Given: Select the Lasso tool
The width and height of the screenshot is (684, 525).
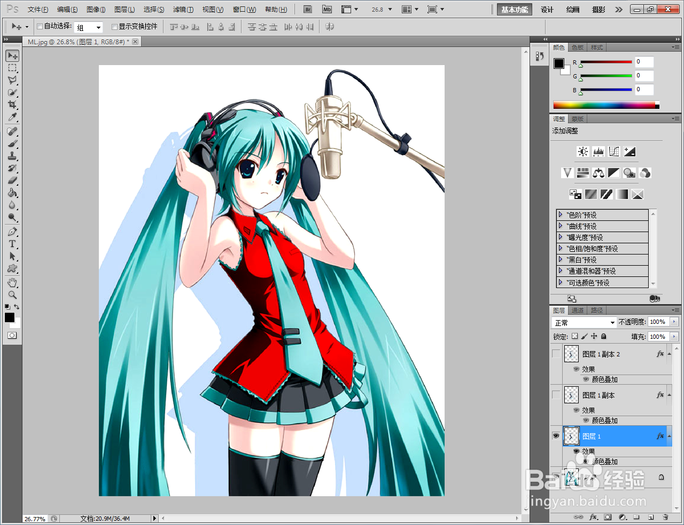Looking at the screenshot, I should click(x=12, y=80).
